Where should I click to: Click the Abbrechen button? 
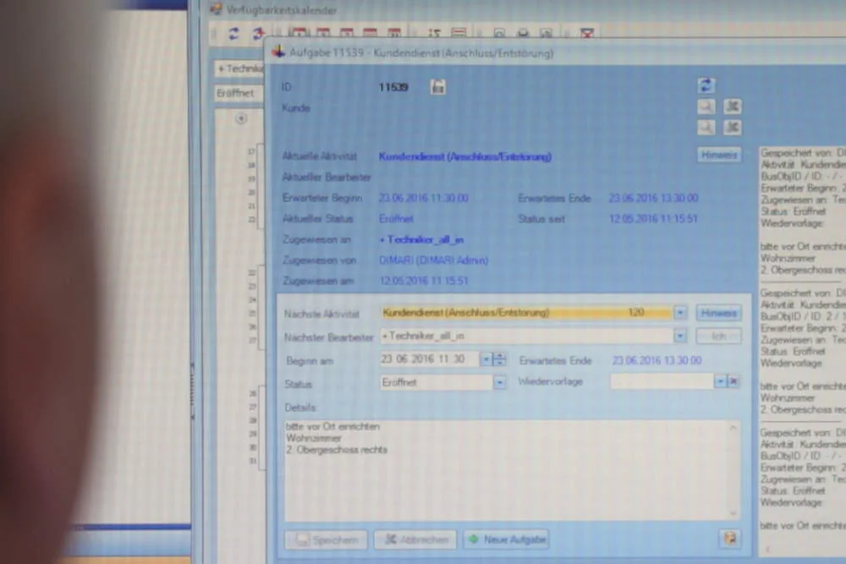(x=416, y=539)
